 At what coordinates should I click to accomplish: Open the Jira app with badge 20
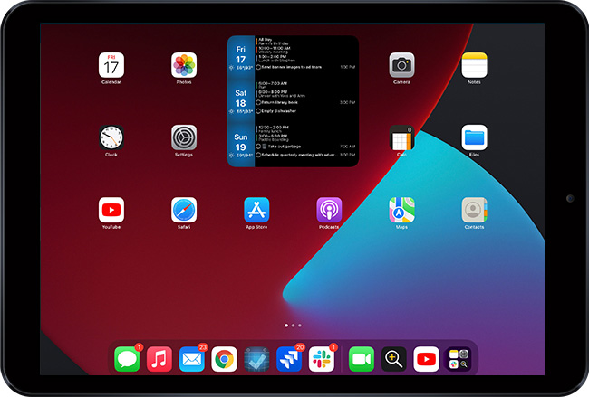point(289,359)
